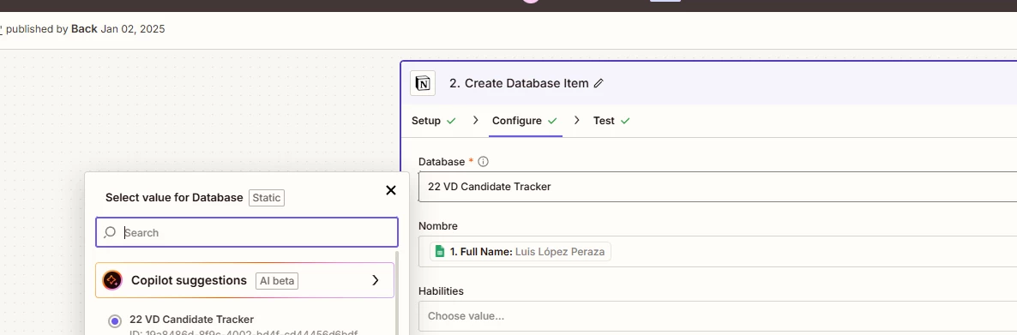Open the Database field showing 22 VD Candidate Tracker

coord(718,187)
